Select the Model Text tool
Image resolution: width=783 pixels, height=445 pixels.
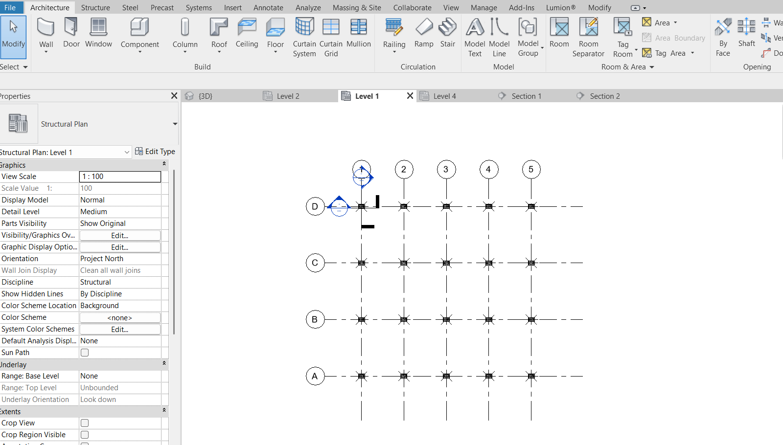[474, 33]
